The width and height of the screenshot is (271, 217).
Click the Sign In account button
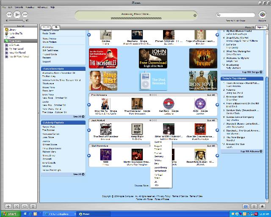[x=261, y=27]
